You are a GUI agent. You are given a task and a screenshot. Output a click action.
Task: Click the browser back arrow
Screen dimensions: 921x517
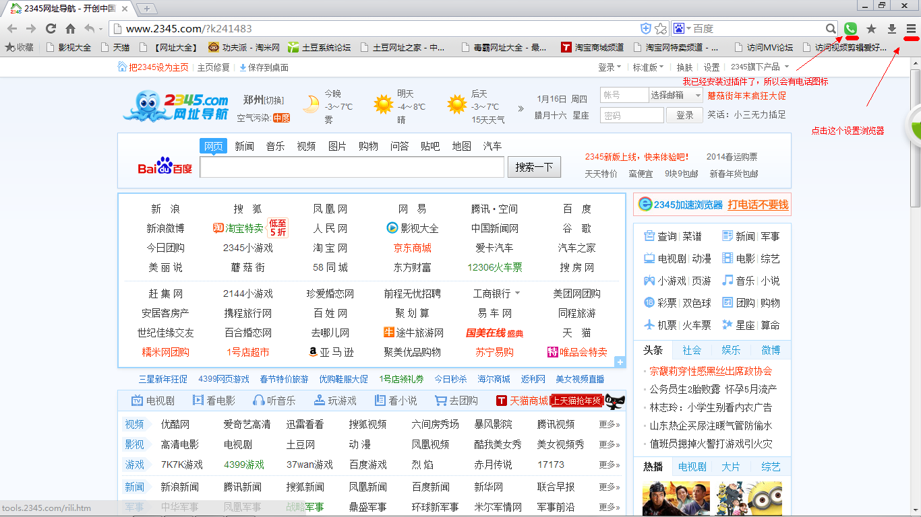pyautogui.click(x=11, y=28)
